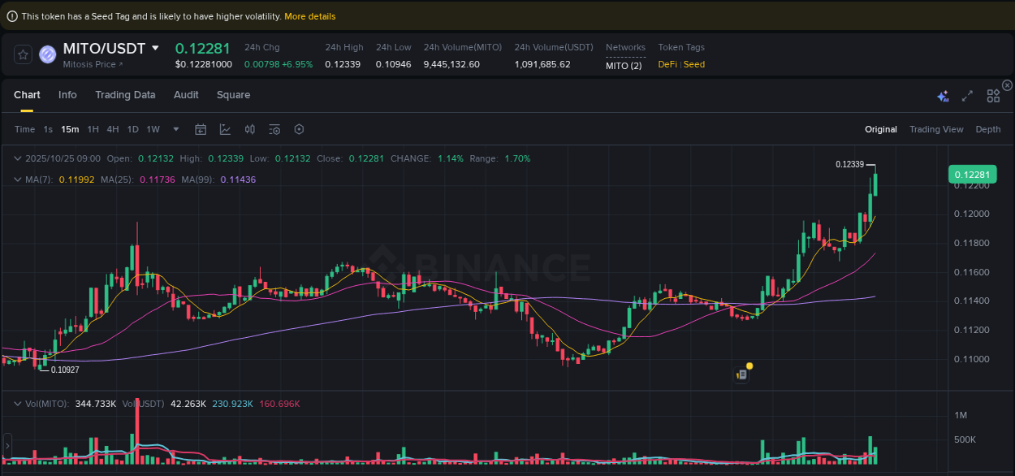This screenshot has height=476, width=1015.
Task: Switch to the Depth view
Action: 988,128
